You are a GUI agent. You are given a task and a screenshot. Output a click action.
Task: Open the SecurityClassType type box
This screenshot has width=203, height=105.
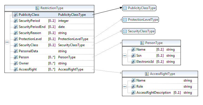click(x=139, y=31)
